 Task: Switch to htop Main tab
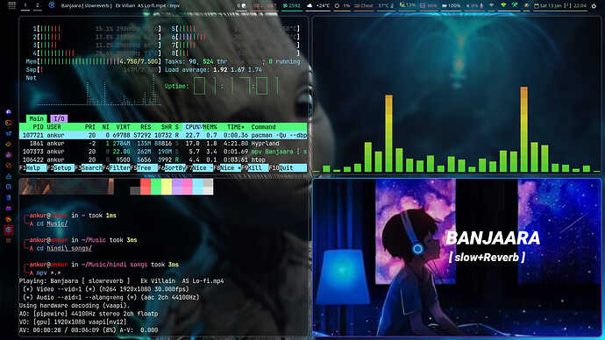pyautogui.click(x=37, y=118)
